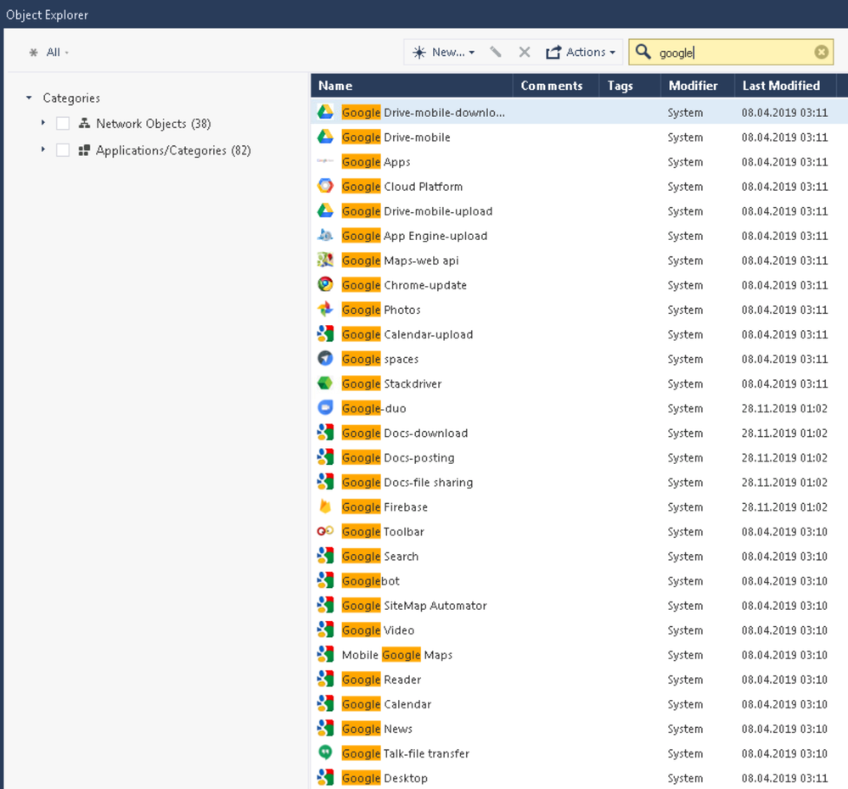
Task: Select the Google News row
Action: [x=579, y=729]
